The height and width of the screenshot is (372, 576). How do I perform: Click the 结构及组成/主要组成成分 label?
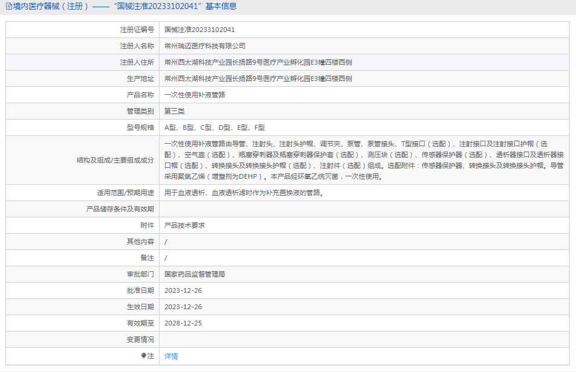115,160
